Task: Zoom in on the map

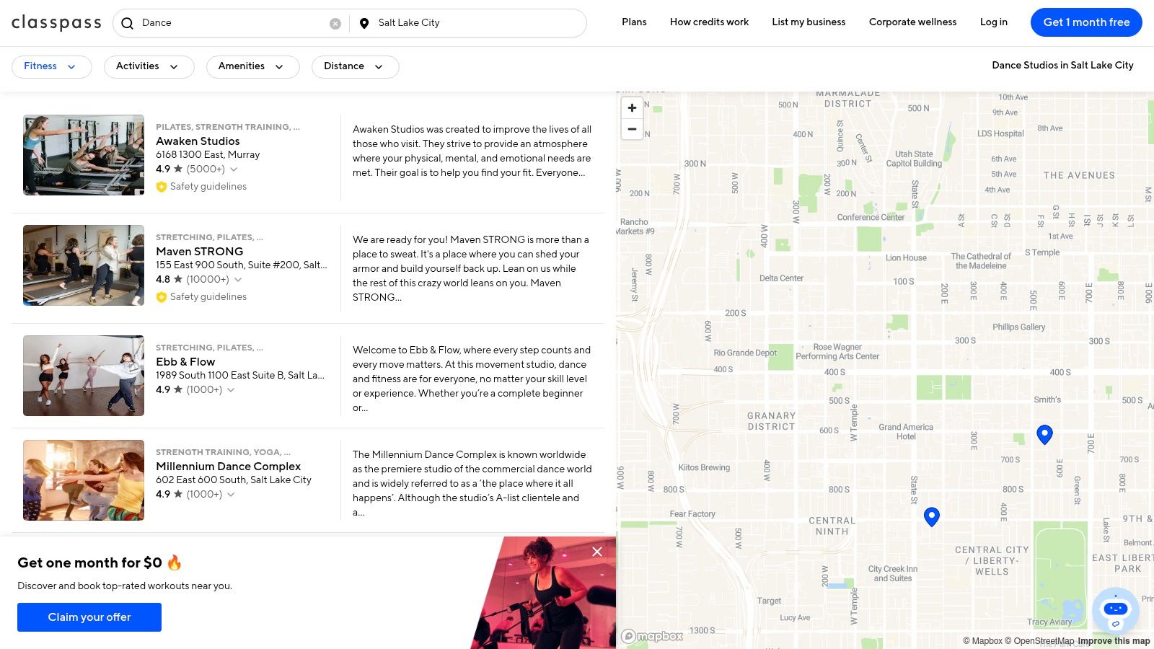Action: coord(632,108)
